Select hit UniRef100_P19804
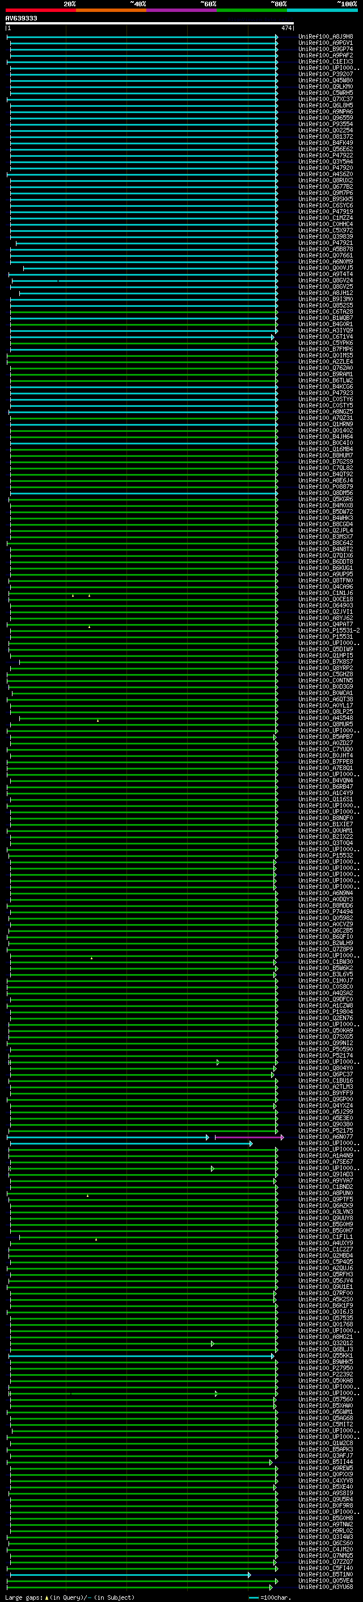 point(326,1012)
